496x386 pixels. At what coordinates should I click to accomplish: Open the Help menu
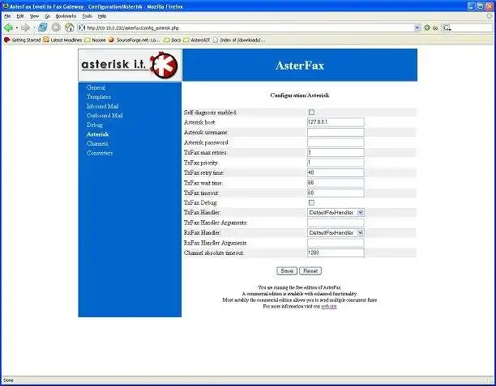(102, 16)
